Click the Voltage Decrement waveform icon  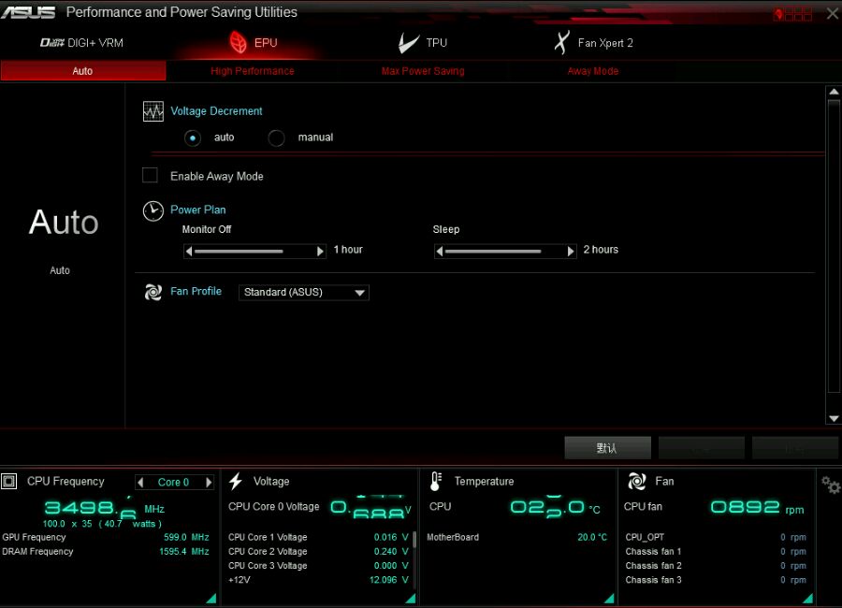pos(153,111)
